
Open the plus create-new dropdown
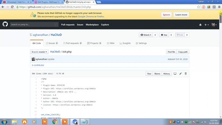click(x=206, y=25)
